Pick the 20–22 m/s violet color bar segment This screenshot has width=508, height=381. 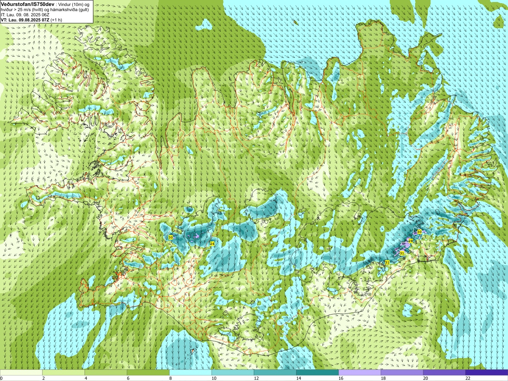coord(444,373)
